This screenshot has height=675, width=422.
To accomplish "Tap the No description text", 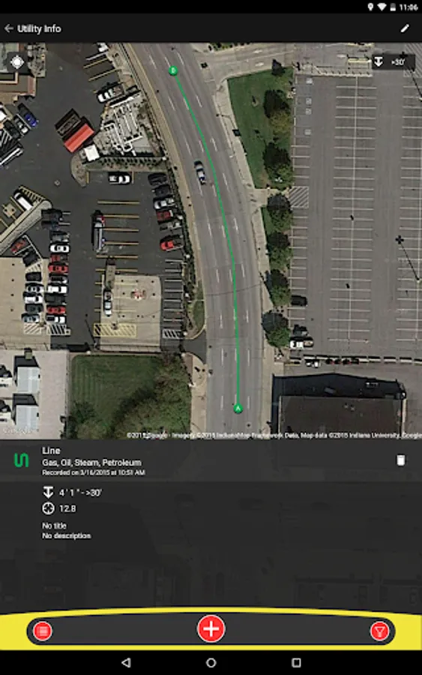I will (66, 535).
